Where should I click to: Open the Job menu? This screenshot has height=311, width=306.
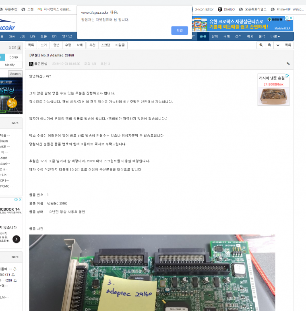23,36
